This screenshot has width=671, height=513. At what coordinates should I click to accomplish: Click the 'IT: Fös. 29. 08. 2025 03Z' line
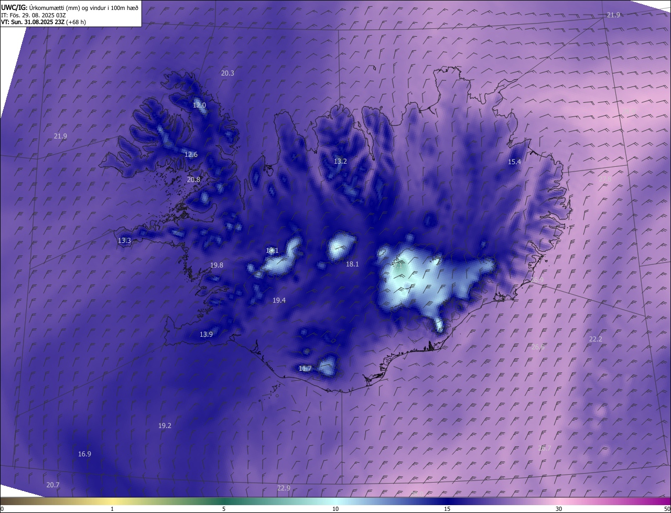point(34,15)
